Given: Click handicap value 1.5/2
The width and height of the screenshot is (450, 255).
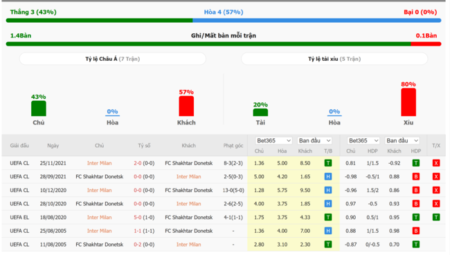Looking at the screenshot, I should (x=372, y=190).
